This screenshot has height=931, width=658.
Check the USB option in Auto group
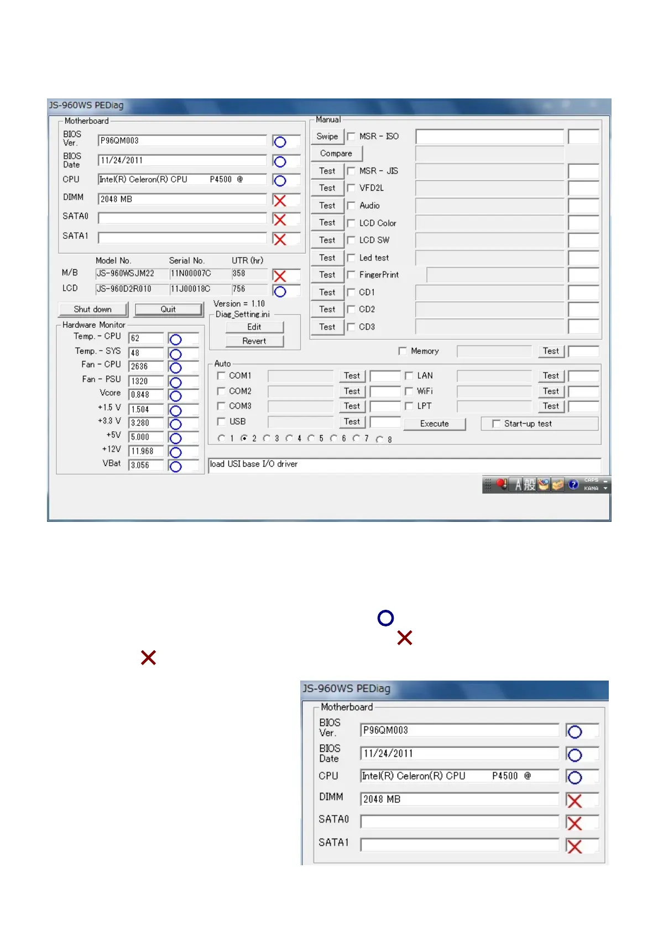[221, 421]
